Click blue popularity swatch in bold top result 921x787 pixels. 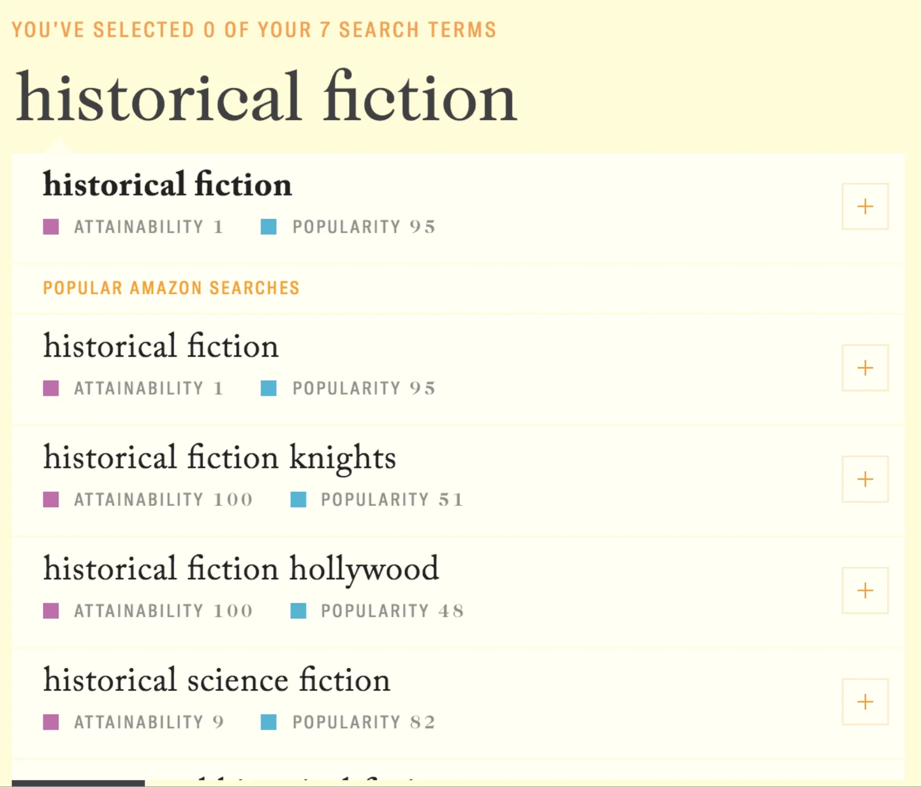click(x=269, y=227)
